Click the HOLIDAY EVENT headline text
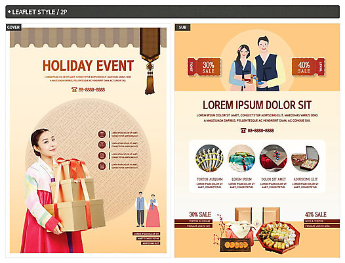The image size is (345, 263). click(x=89, y=66)
